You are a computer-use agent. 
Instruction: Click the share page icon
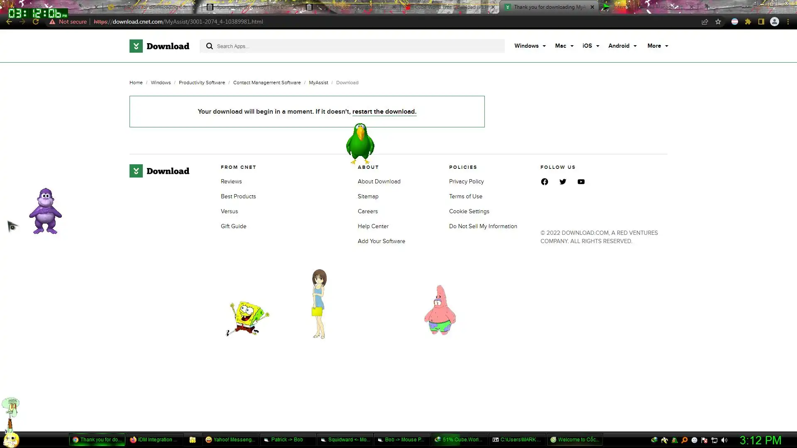pos(705,22)
